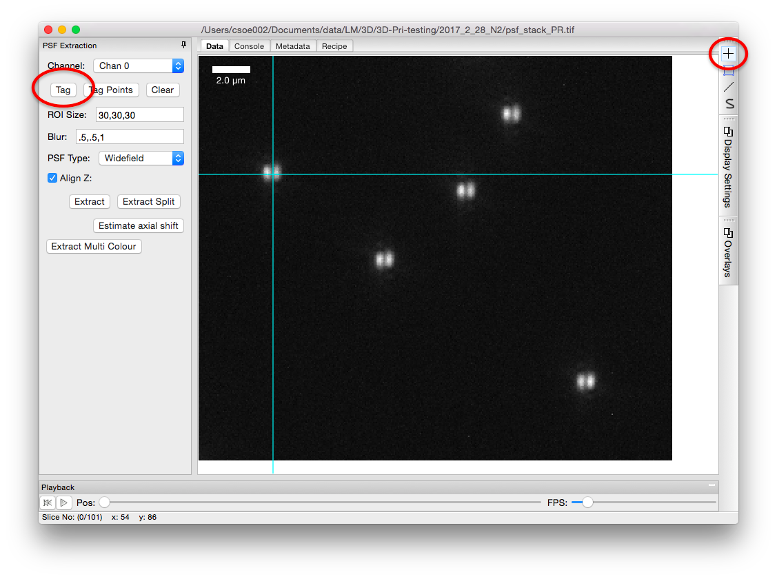Open the Metadata tab
This screenshot has height=579, width=777.
pos(293,46)
